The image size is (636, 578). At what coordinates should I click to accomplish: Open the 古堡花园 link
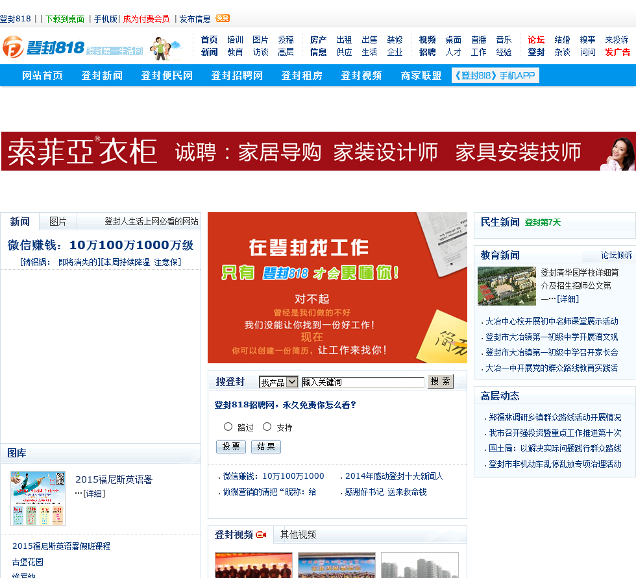click(x=27, y=562)
